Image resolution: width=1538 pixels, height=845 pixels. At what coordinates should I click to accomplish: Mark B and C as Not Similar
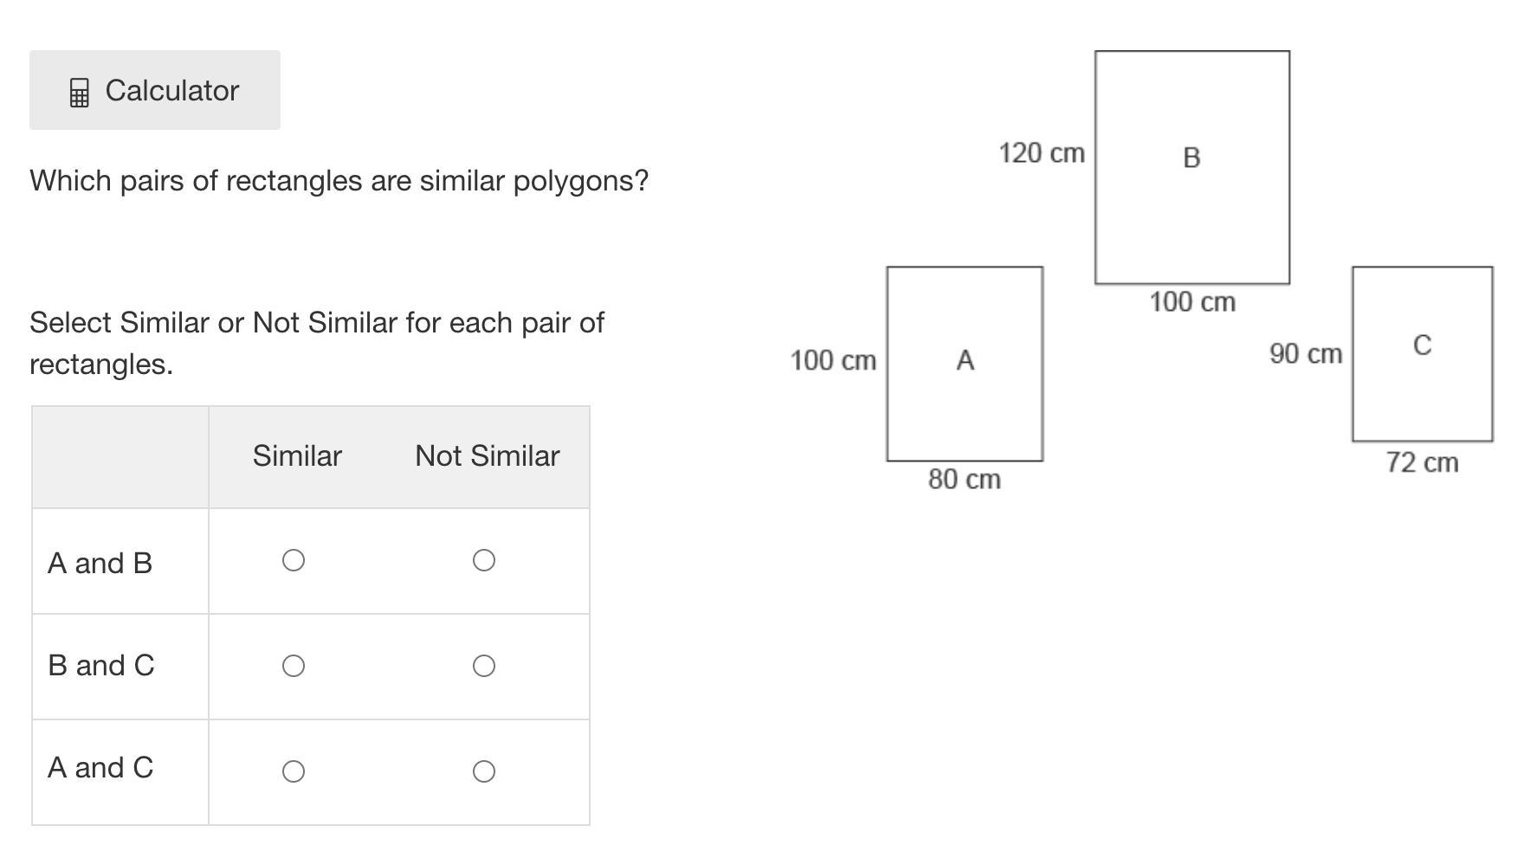click(484, 666)
